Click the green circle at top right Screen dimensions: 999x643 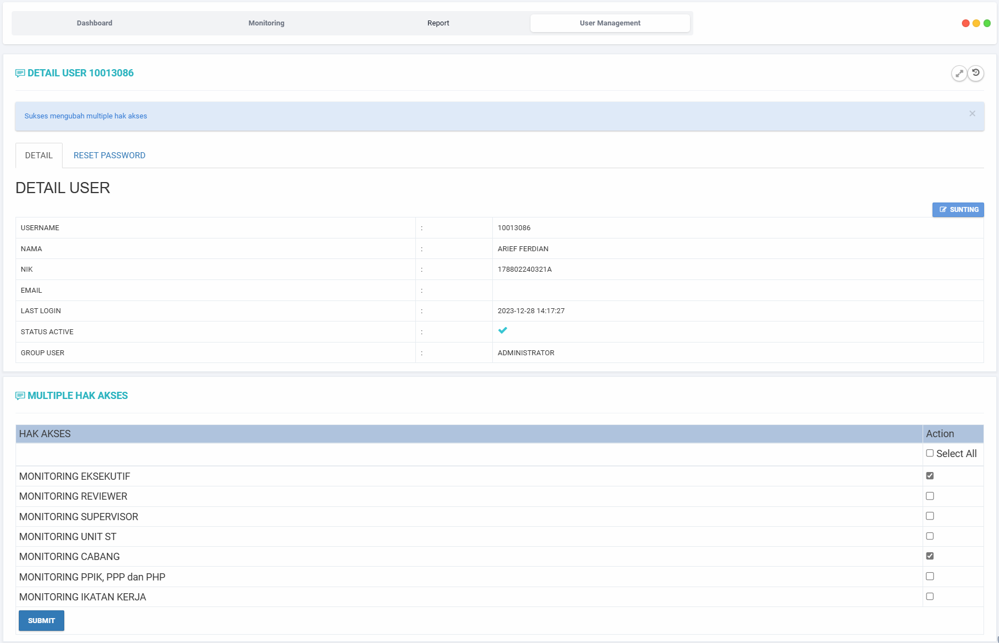coord(987,23)
